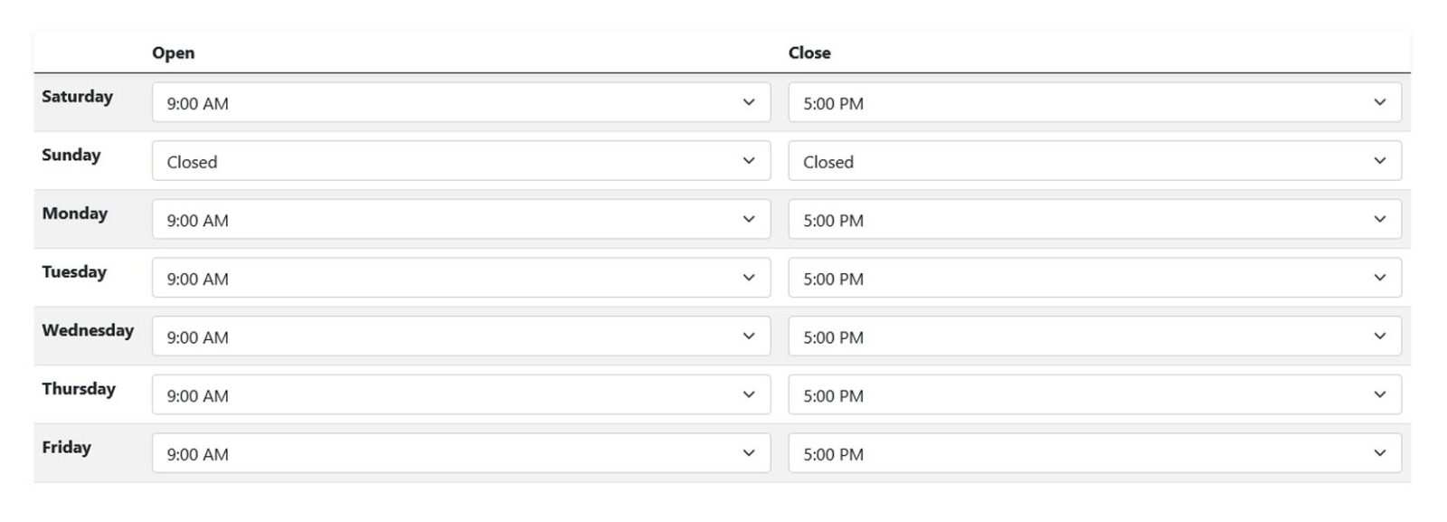Change Wednesday opening time

pos(460,337)
